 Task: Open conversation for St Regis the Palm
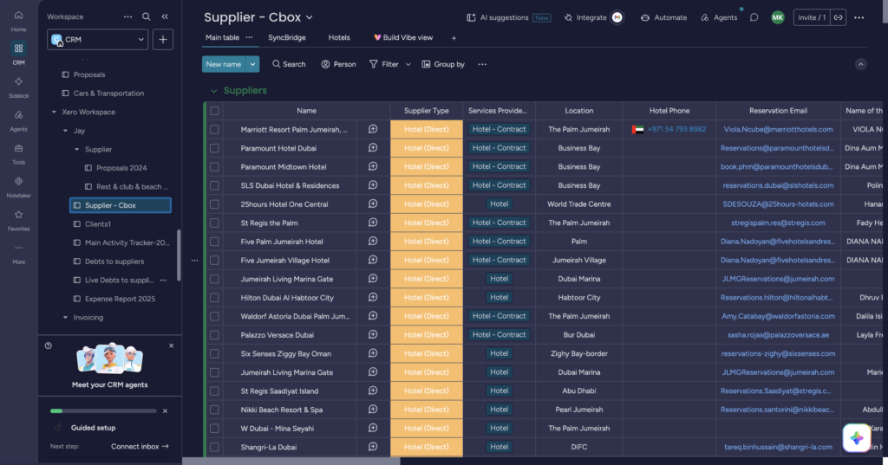(x=373, y=223)
